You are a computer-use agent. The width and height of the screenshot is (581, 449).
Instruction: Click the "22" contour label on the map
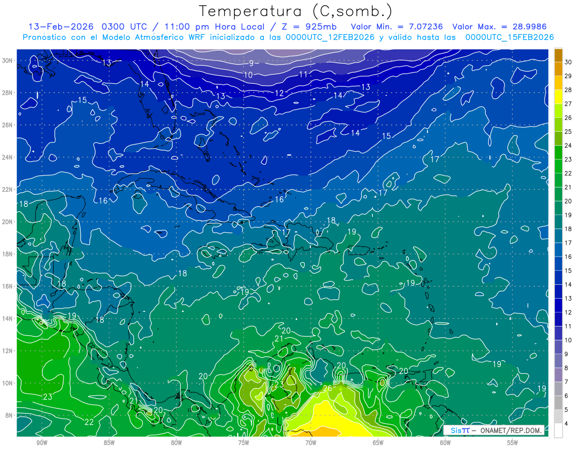point(89,422)
